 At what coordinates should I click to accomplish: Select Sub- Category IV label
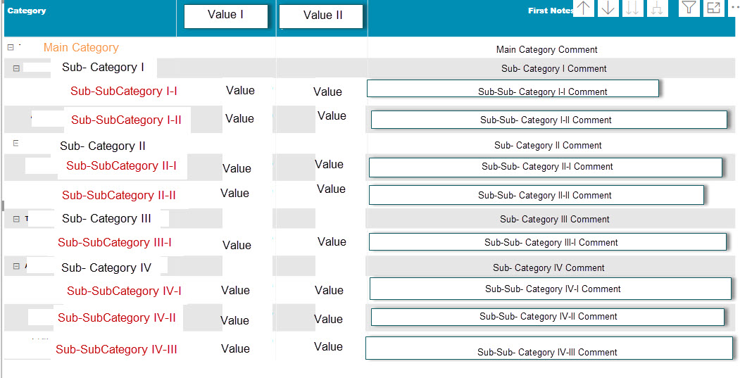(106, 268)
